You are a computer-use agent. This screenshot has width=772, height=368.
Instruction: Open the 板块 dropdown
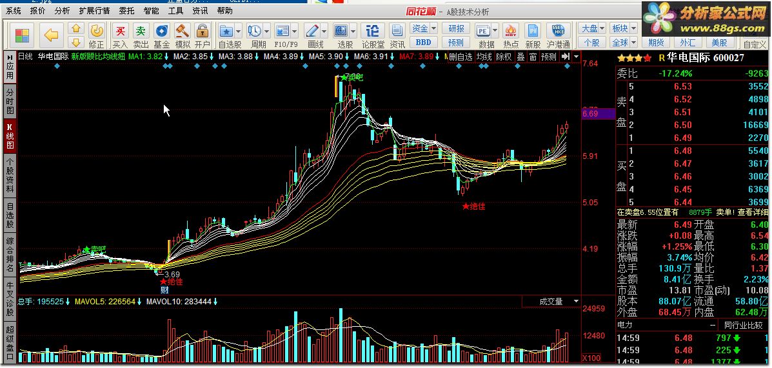pos(623,28)
